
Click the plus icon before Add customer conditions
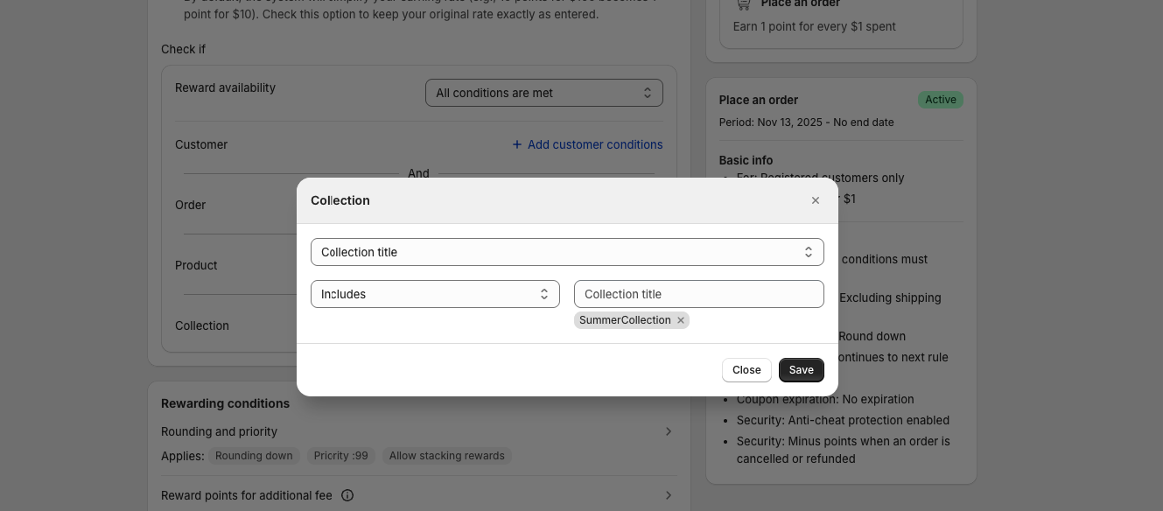coord(516,144)
